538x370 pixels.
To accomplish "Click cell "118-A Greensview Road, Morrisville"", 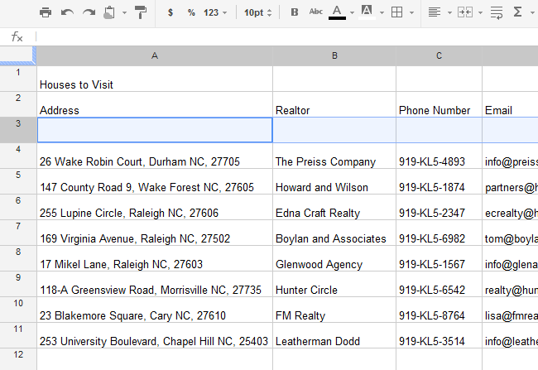I will coord(155,284).
